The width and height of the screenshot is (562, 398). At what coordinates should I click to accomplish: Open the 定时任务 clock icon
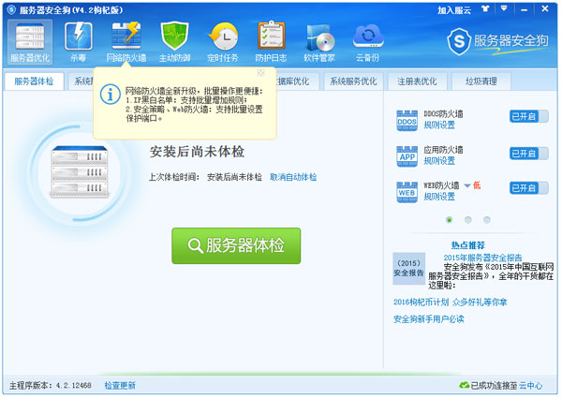[223, 42]
